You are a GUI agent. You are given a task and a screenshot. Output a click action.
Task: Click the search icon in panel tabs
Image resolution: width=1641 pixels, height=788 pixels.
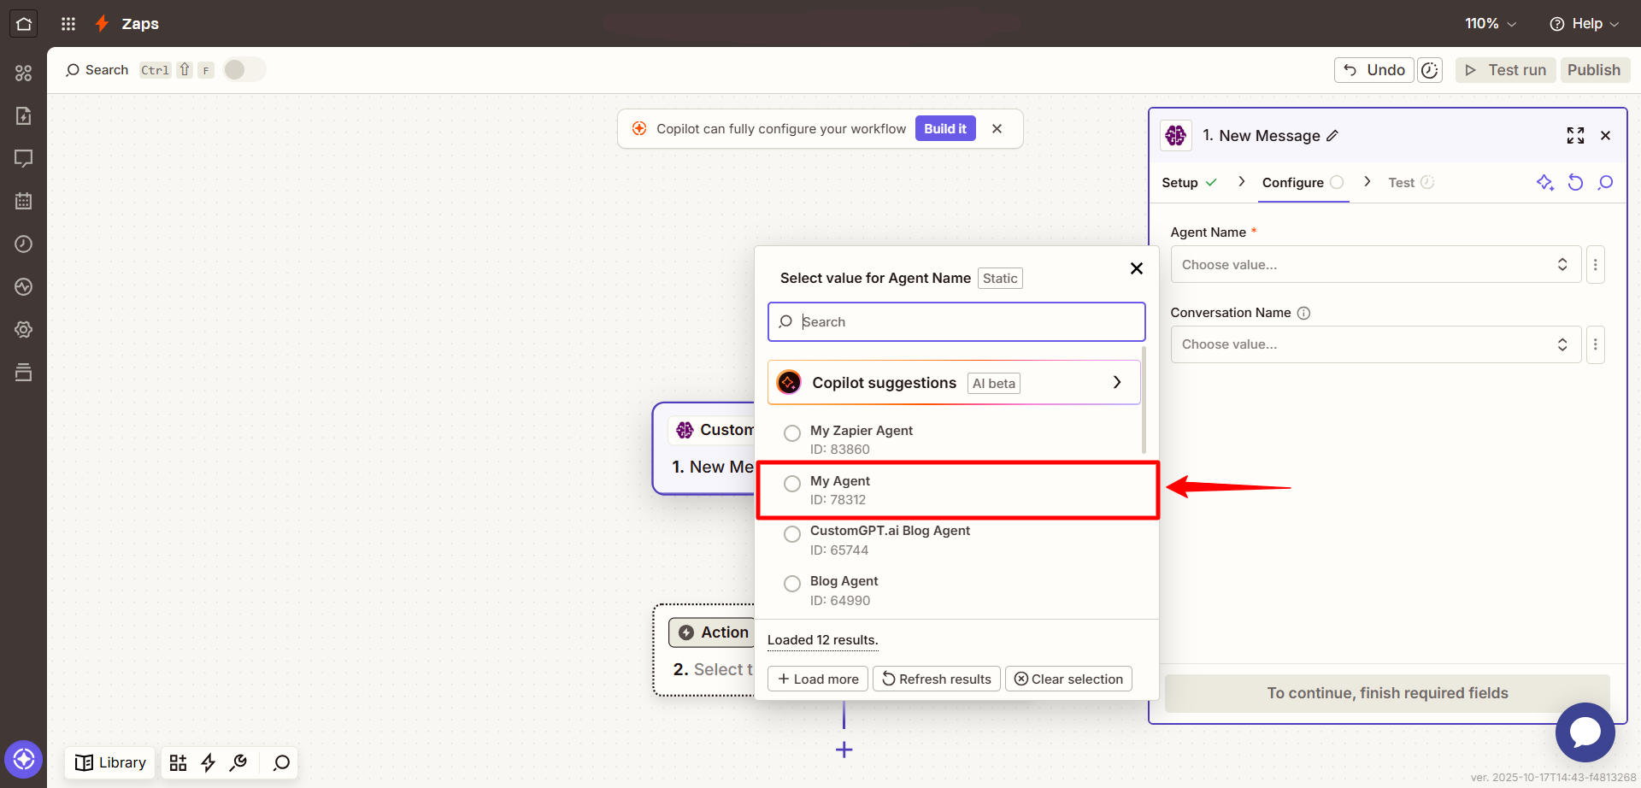coord(1605,182)
